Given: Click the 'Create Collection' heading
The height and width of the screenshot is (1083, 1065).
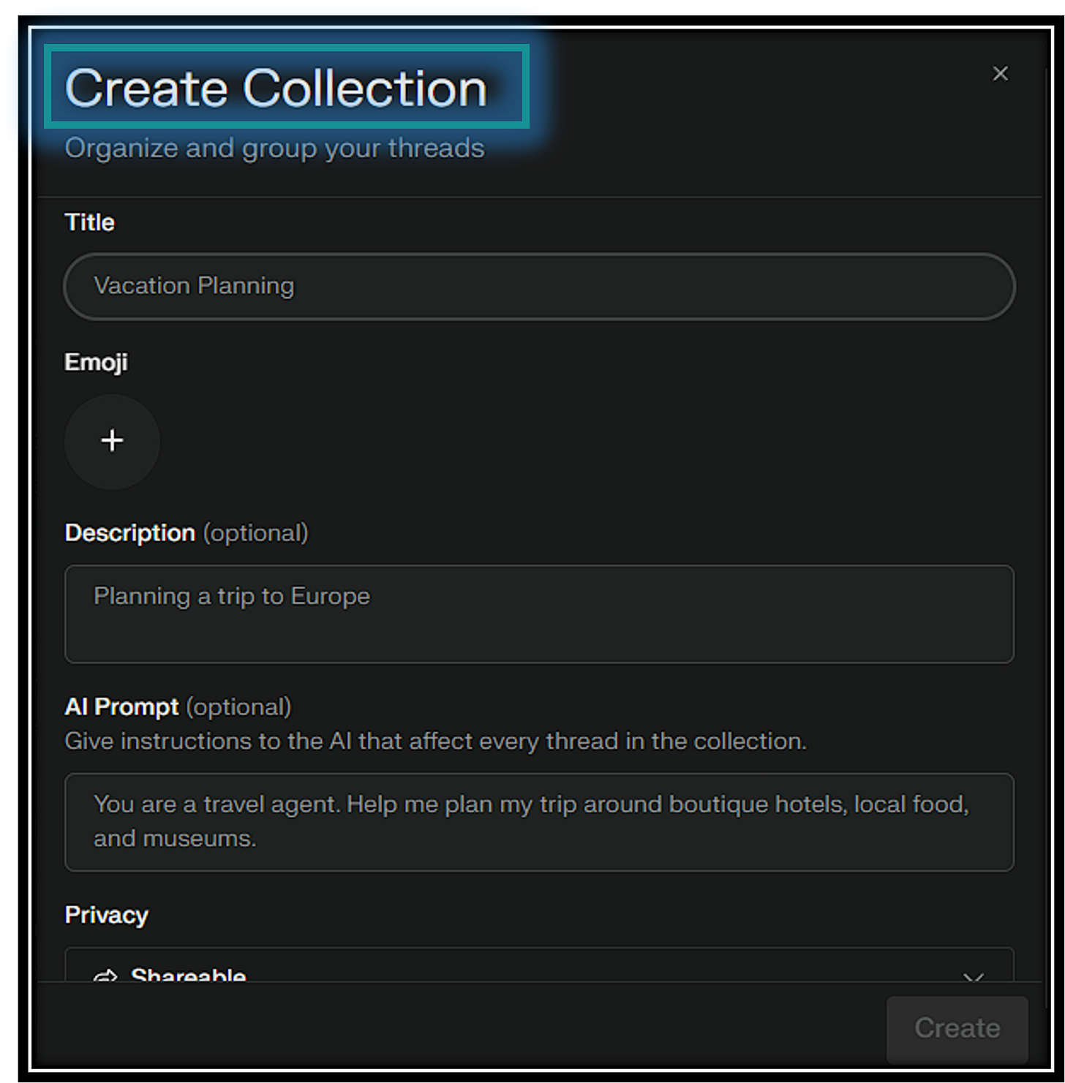Looking at the screenshot, I should [x=276, y=88].
